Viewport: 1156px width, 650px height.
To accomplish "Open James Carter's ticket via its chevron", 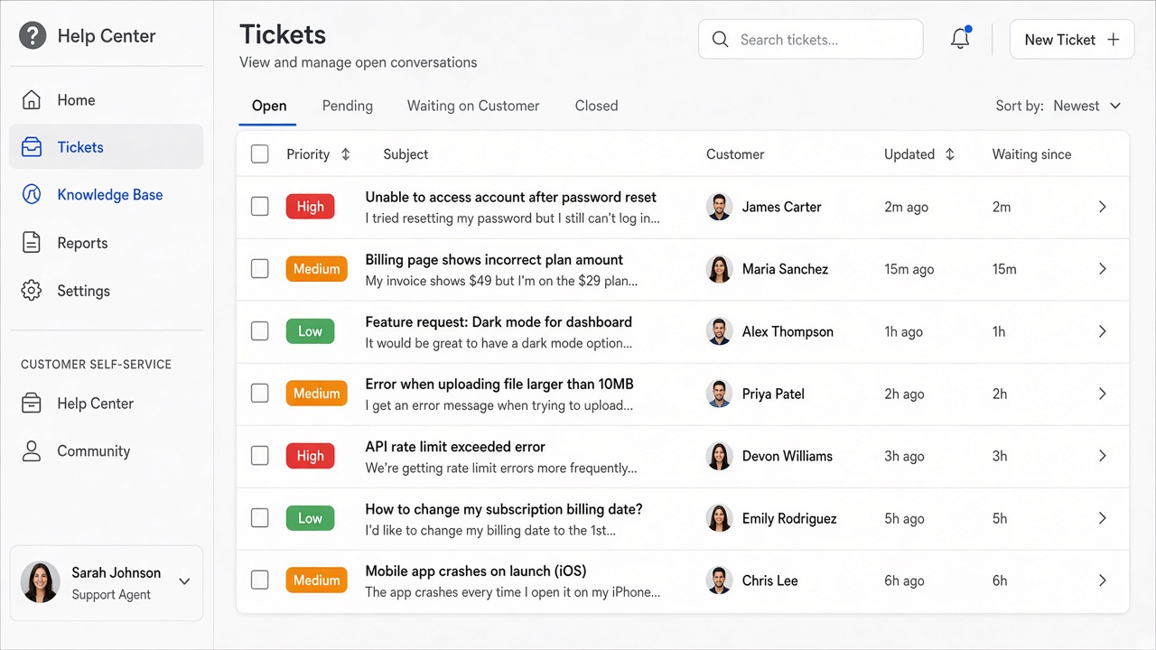I will coord(1102,207).
